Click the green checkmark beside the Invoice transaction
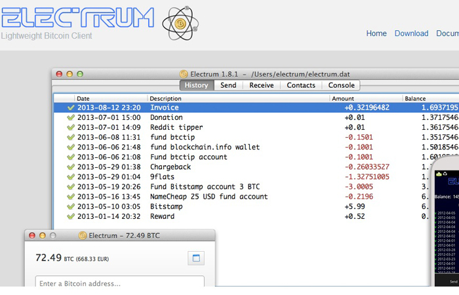This screenshot has height=295, width=459. pos(71,108)
